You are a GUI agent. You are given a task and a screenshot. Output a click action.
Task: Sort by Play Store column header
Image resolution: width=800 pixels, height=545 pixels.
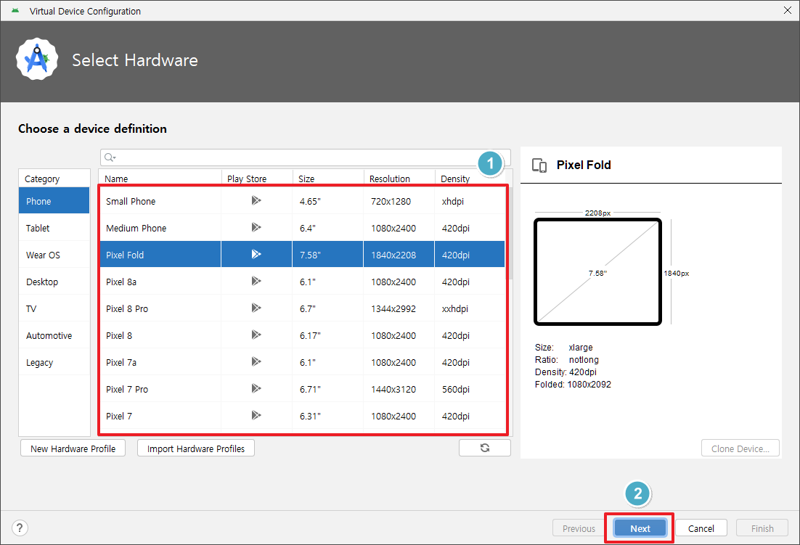click(x=257, y=179)
